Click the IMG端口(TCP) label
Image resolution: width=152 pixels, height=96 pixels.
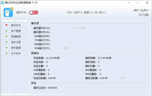[42, 48]
